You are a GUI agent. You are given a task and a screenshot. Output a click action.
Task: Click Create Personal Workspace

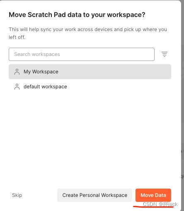[95, 195]
